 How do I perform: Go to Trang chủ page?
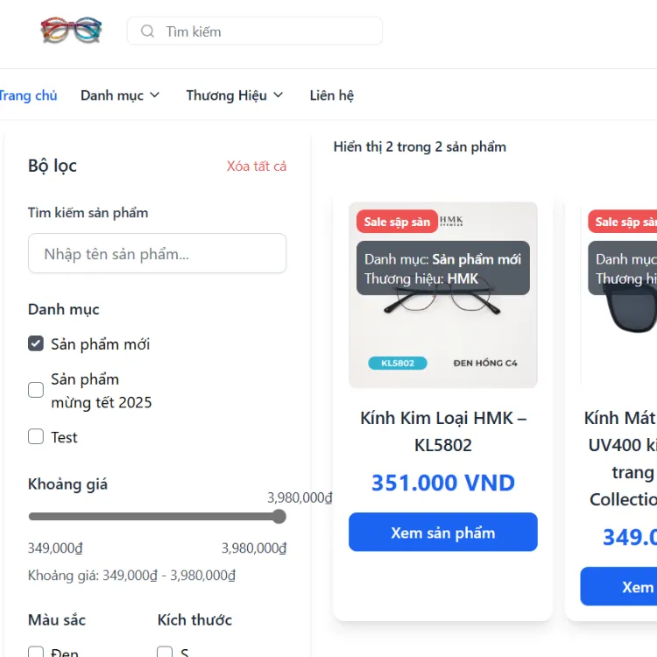point(28,95)
